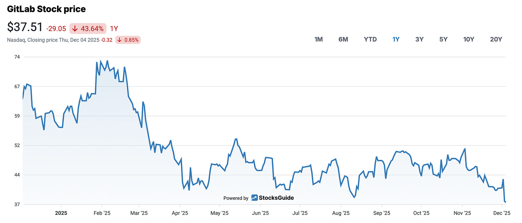Select the currently active 1Y range
This screenshot has height=223, width=522.
396,39
